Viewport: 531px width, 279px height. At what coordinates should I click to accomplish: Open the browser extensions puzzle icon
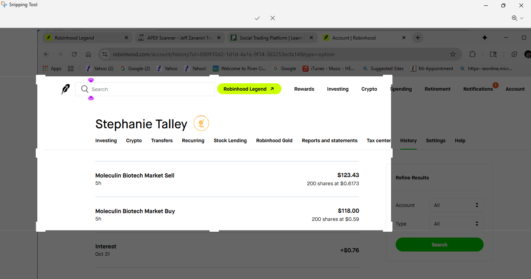pyautogui.click(x=473, y=55)
